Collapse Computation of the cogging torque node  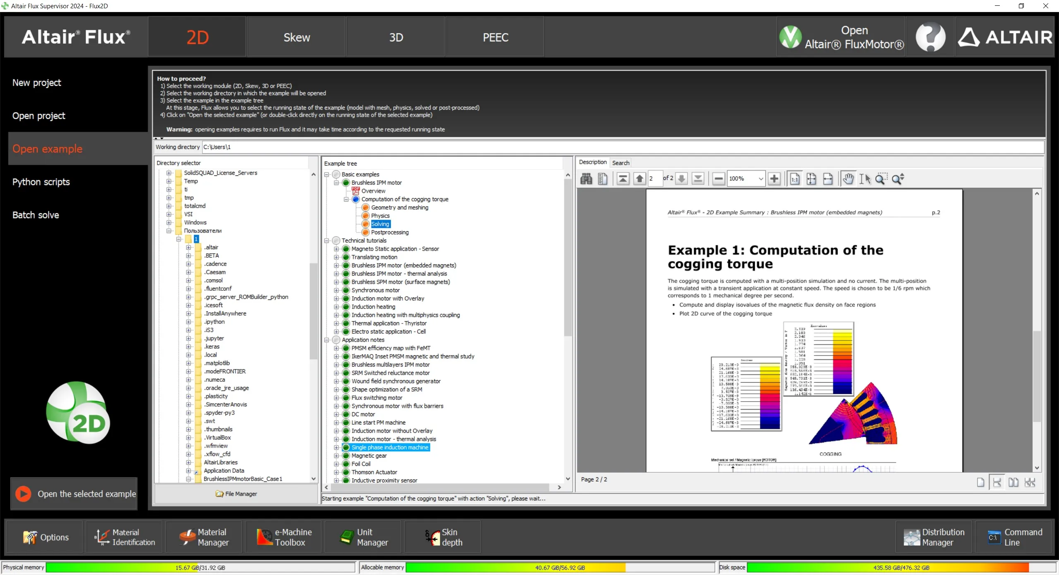[x=346, y=199]
